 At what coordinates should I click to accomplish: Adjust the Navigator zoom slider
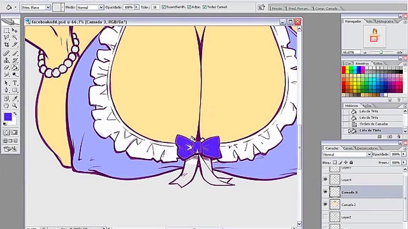pos(381,52)
